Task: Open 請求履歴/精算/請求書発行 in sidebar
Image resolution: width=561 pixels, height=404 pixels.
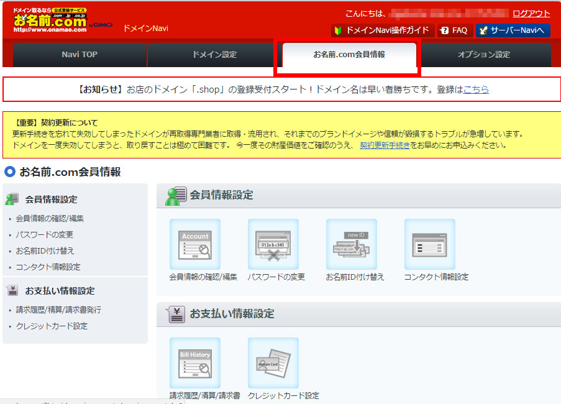Action: coord(58,310)
